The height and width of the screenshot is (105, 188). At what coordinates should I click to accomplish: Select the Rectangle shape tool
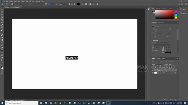(2, 55)
